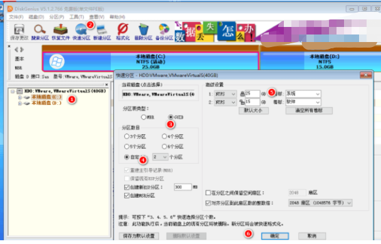Click the current disk selection field
The height and width of the screenshot is (244, 381).
(x=158, y=94)
